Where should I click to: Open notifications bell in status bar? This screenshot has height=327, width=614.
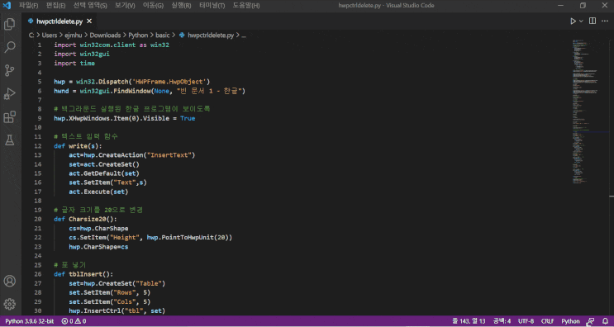click(605, 321)
